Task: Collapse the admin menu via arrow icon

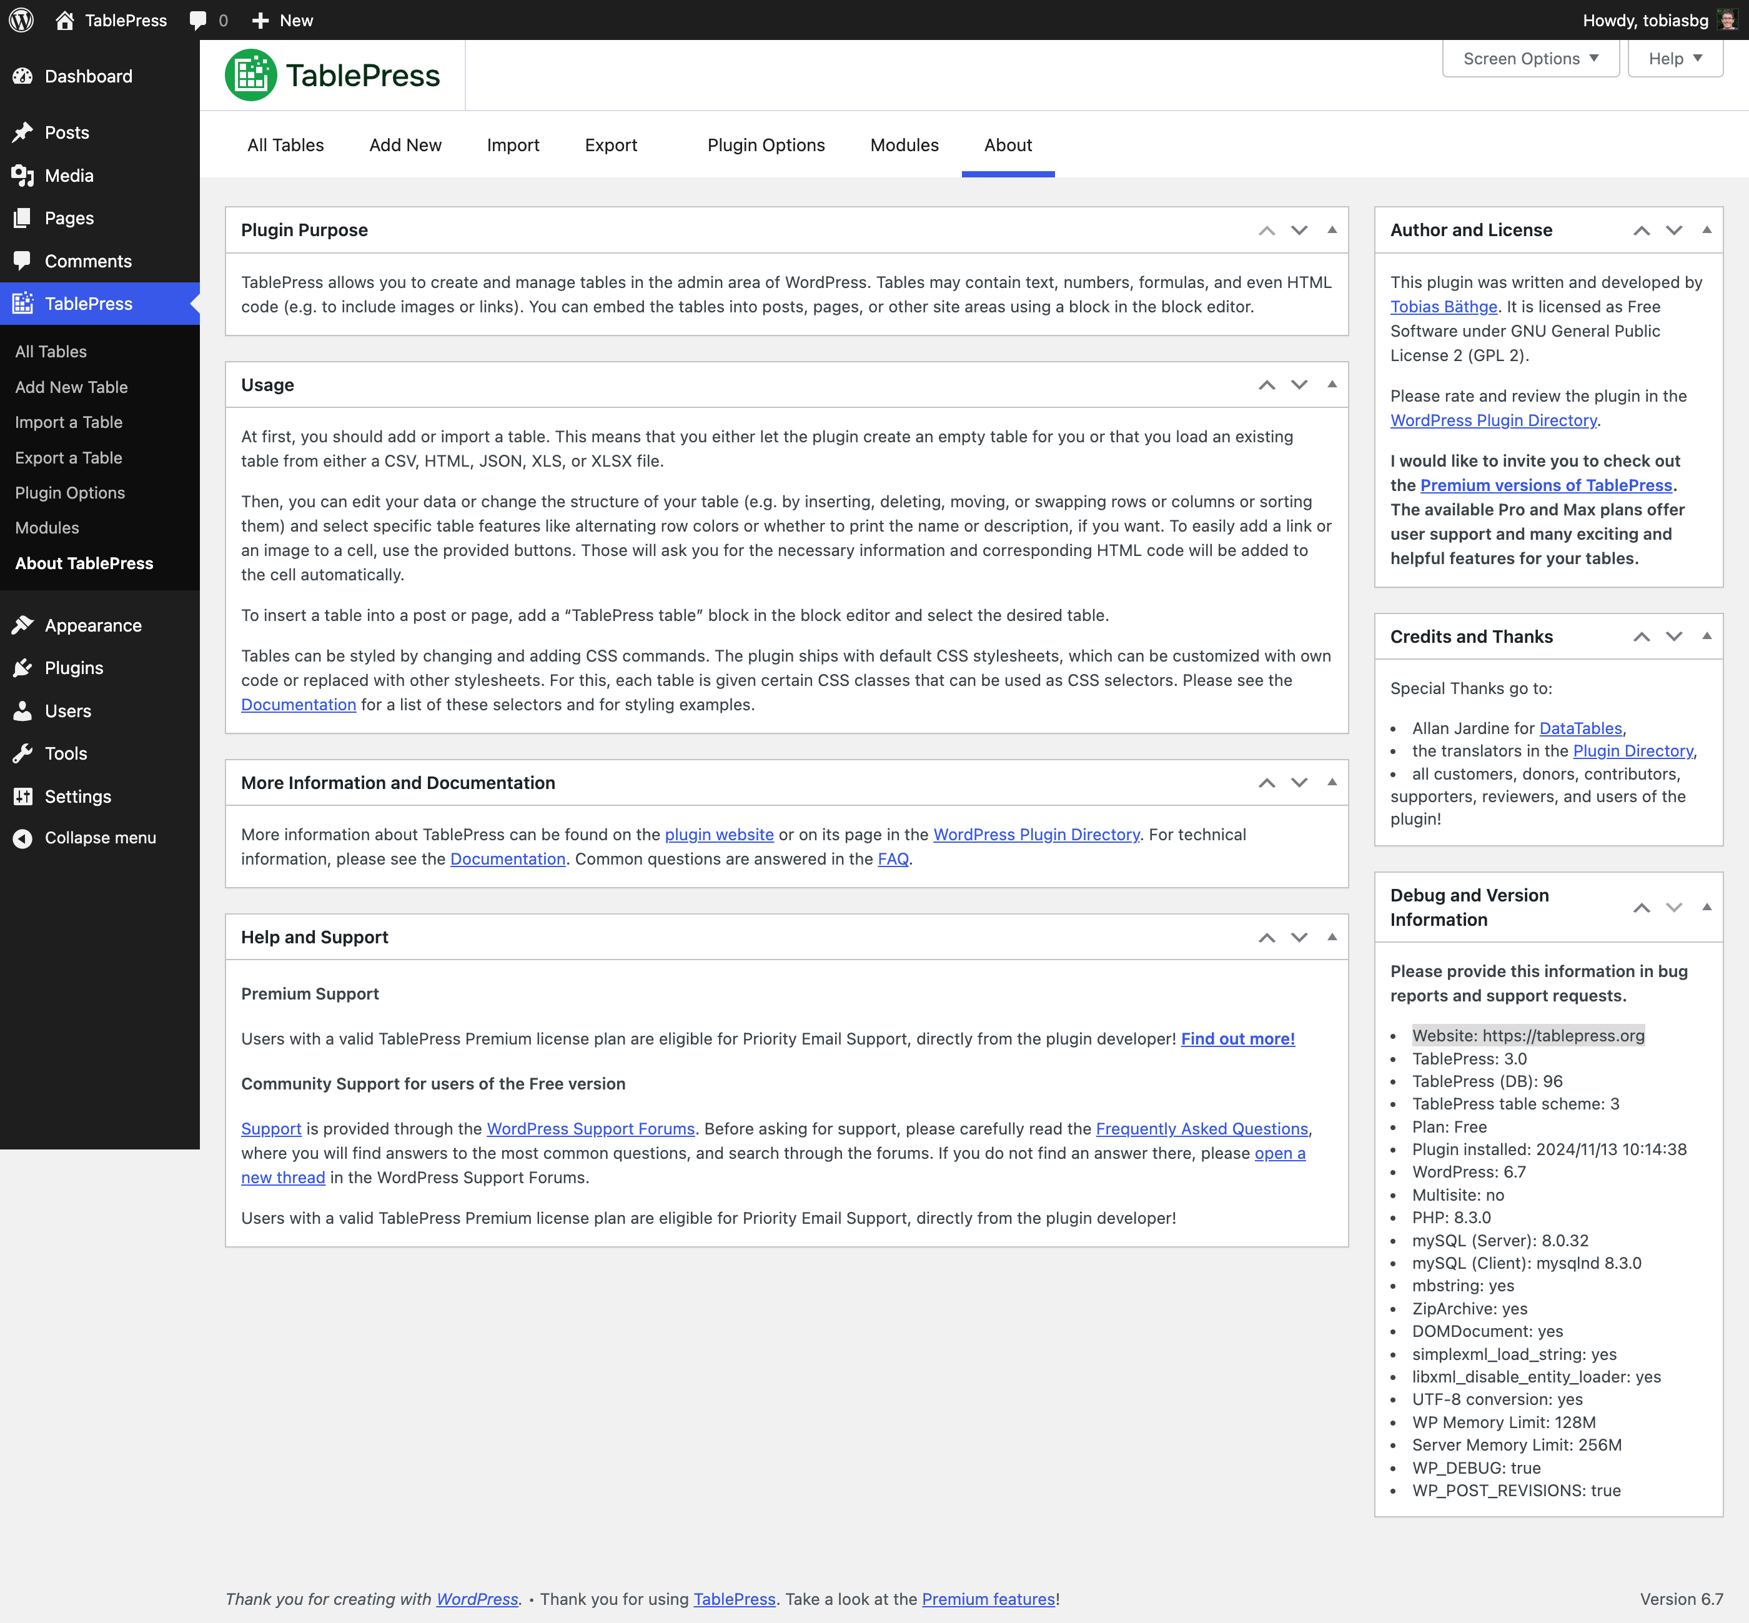Action: click(x=23, y=837)
